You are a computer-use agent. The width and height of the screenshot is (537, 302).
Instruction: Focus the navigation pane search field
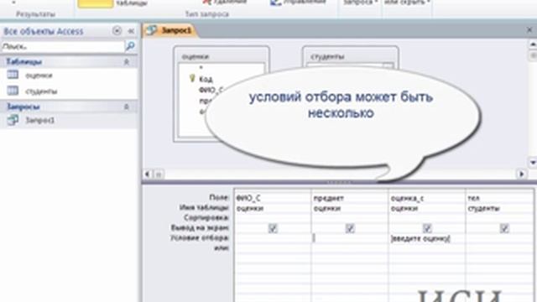(x=63, y=46)
